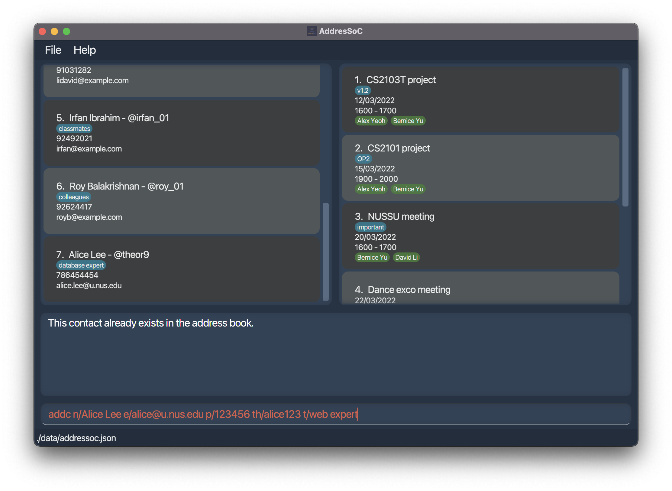The height and width of the screenshot is (491, 672).
Task: Click the result message display box
Action: tap(335, 354)
